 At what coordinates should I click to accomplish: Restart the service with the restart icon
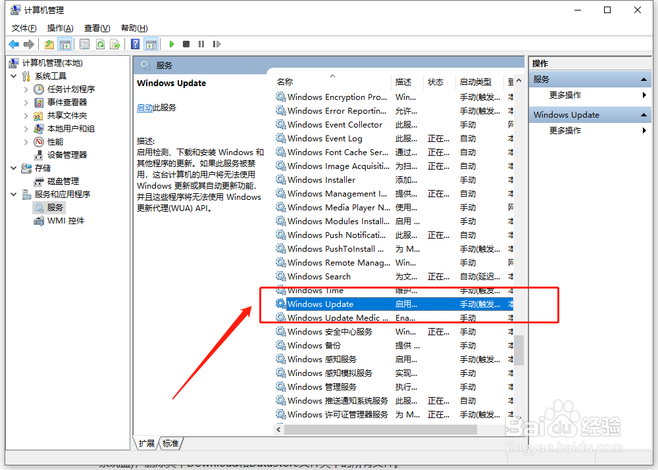[x=216, y=44]
